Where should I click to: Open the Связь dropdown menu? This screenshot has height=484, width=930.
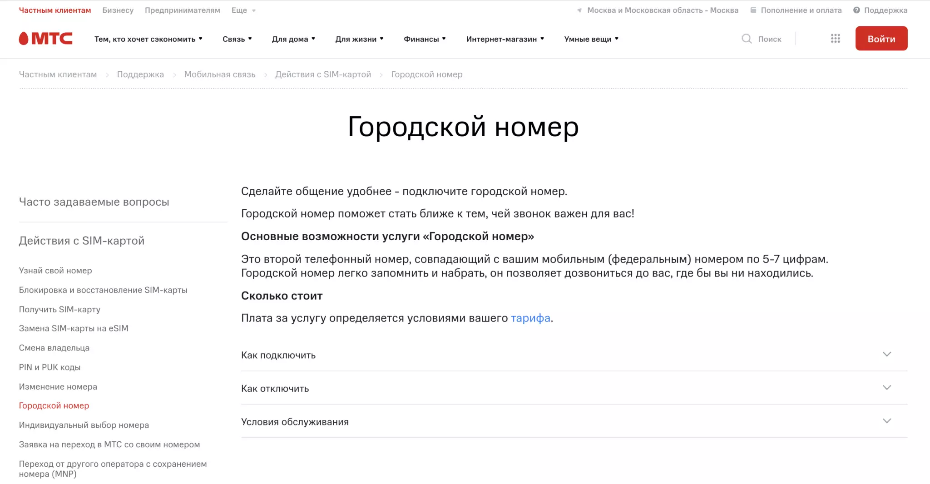237,39
